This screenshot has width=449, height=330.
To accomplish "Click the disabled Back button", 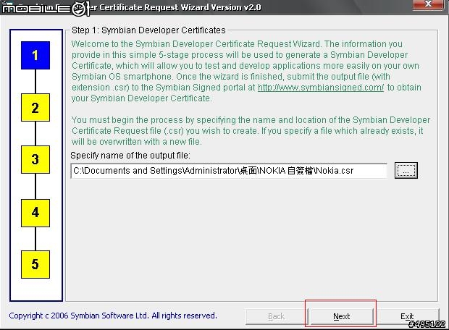I will coord(276,316).
